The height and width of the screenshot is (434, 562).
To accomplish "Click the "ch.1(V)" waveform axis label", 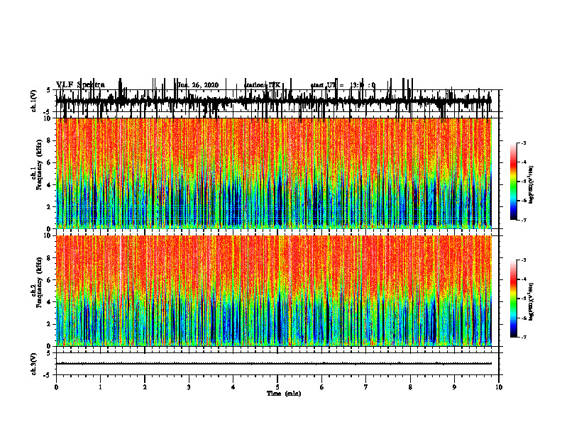I will click(33, 101).
